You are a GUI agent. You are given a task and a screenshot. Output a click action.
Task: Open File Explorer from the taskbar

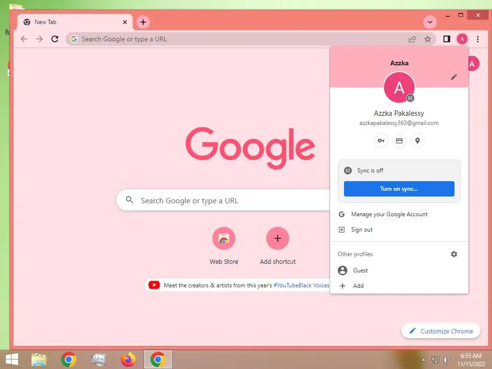coord(39,359)
